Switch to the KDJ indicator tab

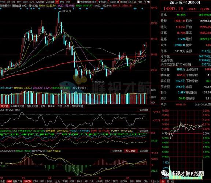pyautogui.click(x=36, y=182)
